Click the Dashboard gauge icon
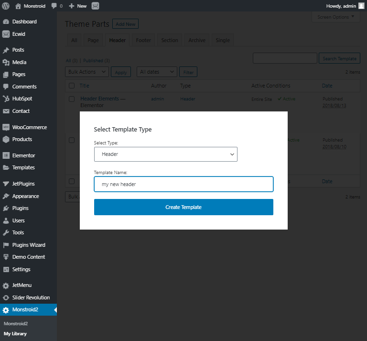The height and width of the screenshot is (341, 367). (6, 22)
